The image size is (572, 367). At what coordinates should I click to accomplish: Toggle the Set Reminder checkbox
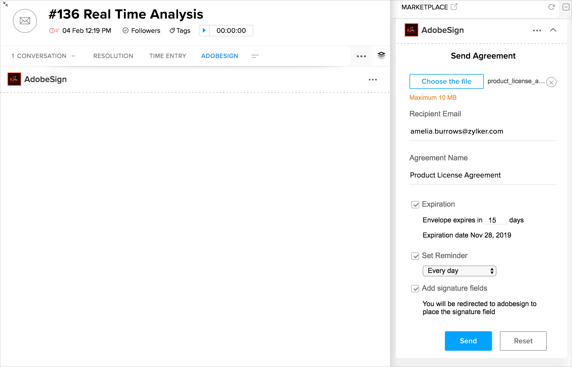click(415, 256)
